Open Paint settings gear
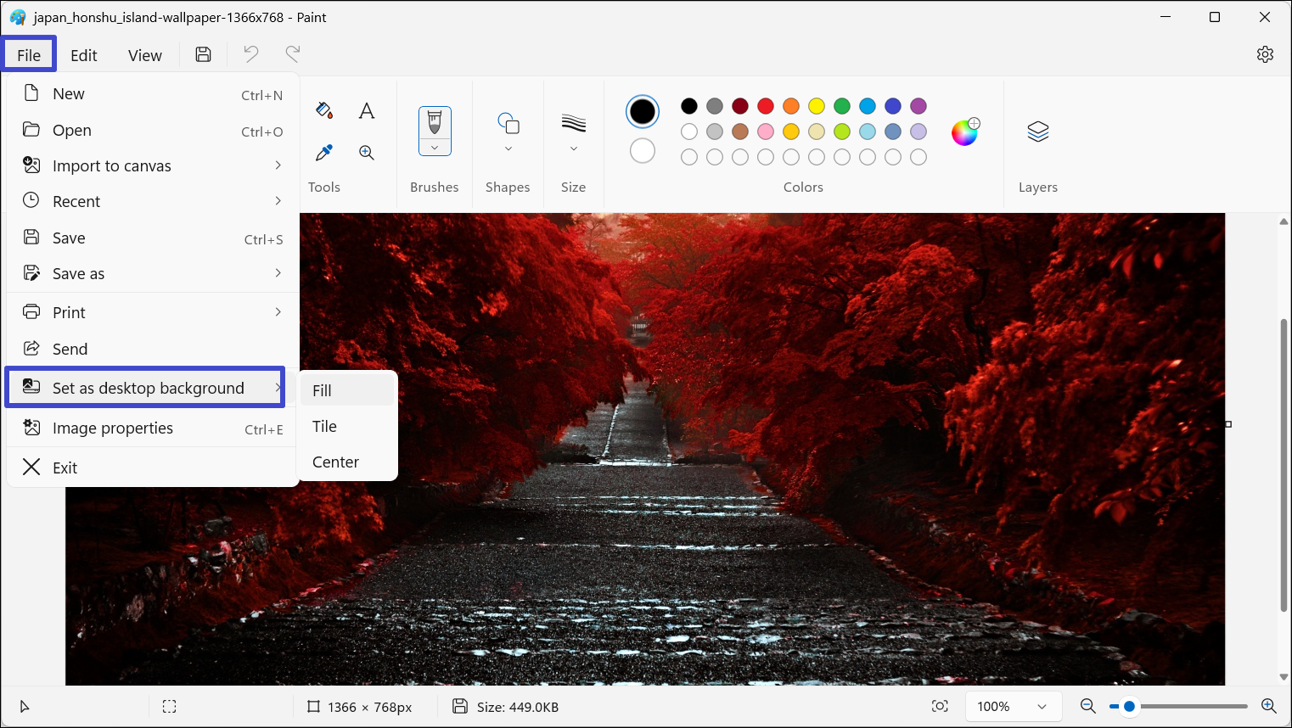Viewport: 1292px width, 728px height. click(x=1265, y=54)
